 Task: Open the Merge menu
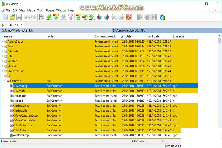(31, 10)
